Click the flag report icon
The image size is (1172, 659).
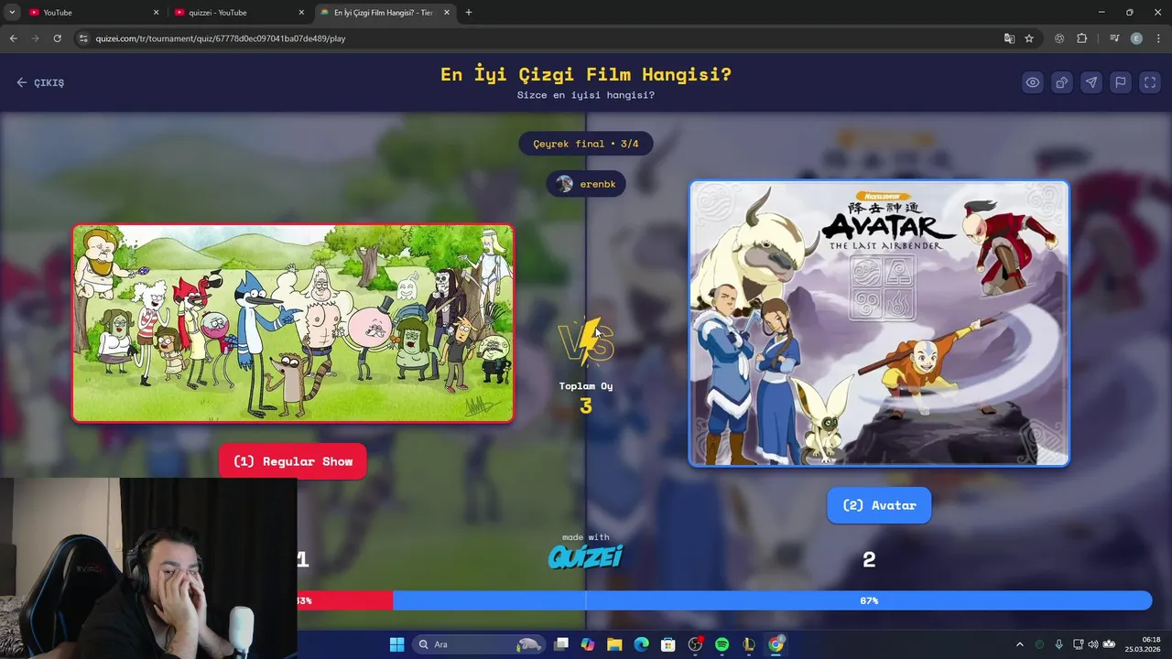pos(1121,82)
